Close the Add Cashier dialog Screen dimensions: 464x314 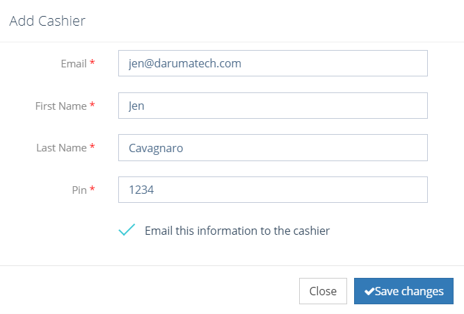[323, 291]
